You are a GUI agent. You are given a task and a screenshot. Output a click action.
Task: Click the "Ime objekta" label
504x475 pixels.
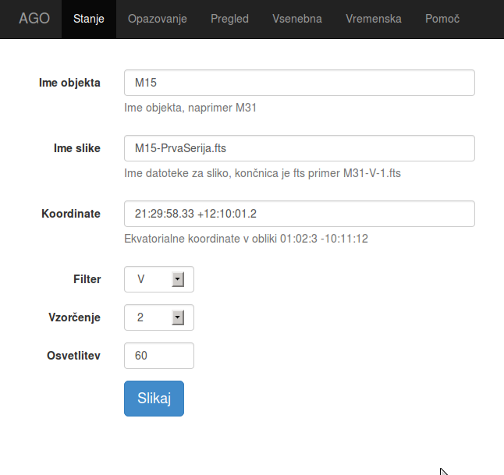coord(69,83)
